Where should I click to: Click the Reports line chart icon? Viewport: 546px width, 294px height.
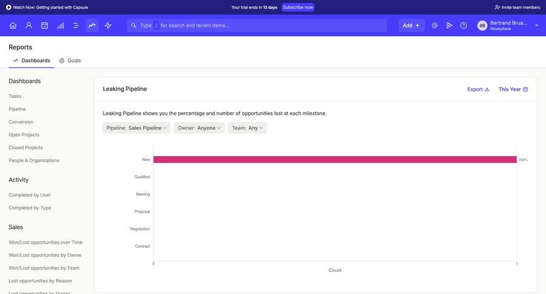pos(92,26)
